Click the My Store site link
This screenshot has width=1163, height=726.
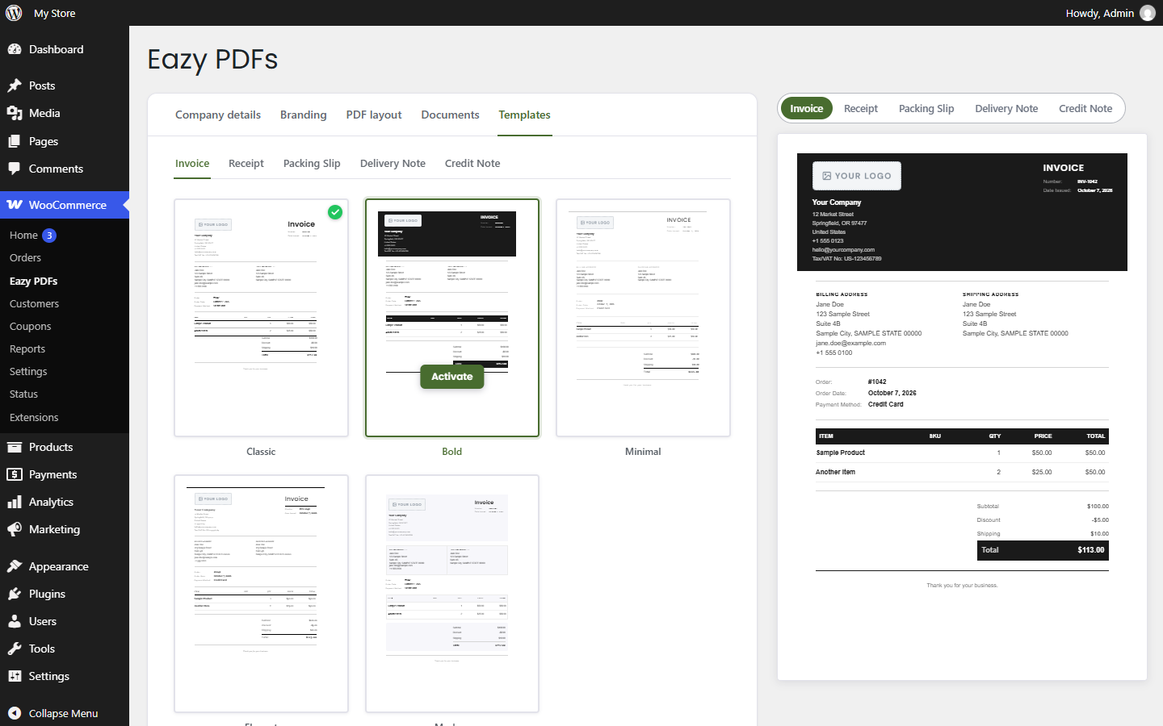point(55,13)
